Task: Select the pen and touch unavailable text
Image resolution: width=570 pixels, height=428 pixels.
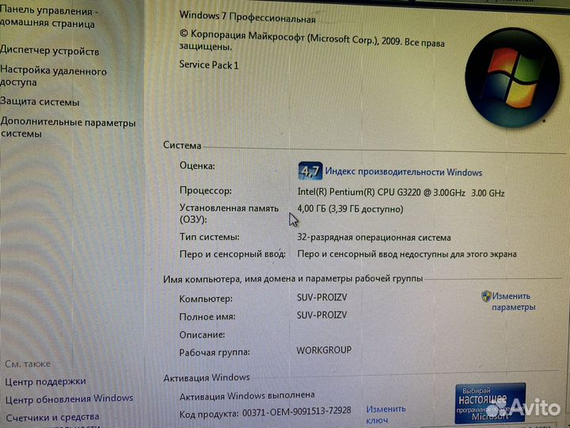Action: tap(407, 254)
